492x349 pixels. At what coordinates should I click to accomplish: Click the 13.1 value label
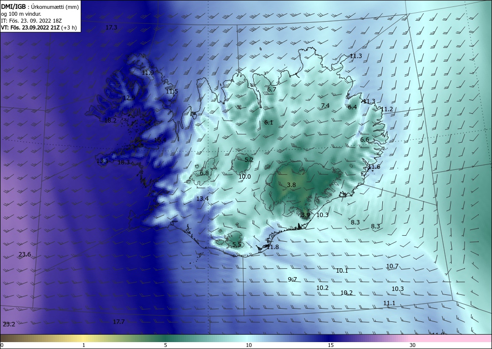[102, 161]
